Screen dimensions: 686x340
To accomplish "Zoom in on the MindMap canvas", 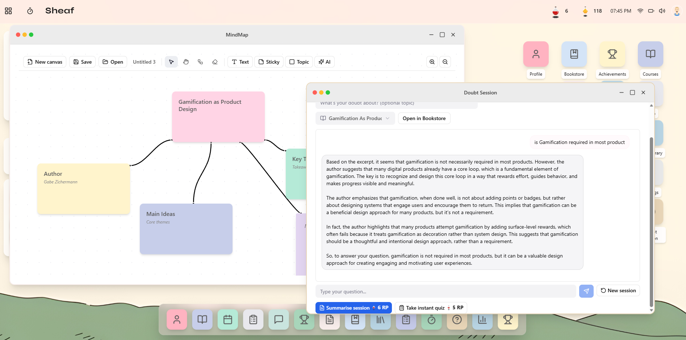I will click(x=432, y=62).
